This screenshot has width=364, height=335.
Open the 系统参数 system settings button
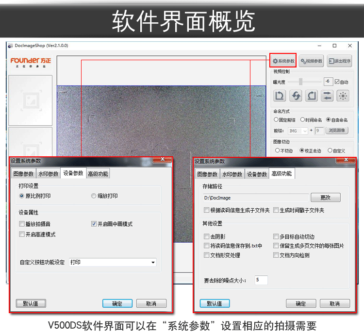coord(283,61)
